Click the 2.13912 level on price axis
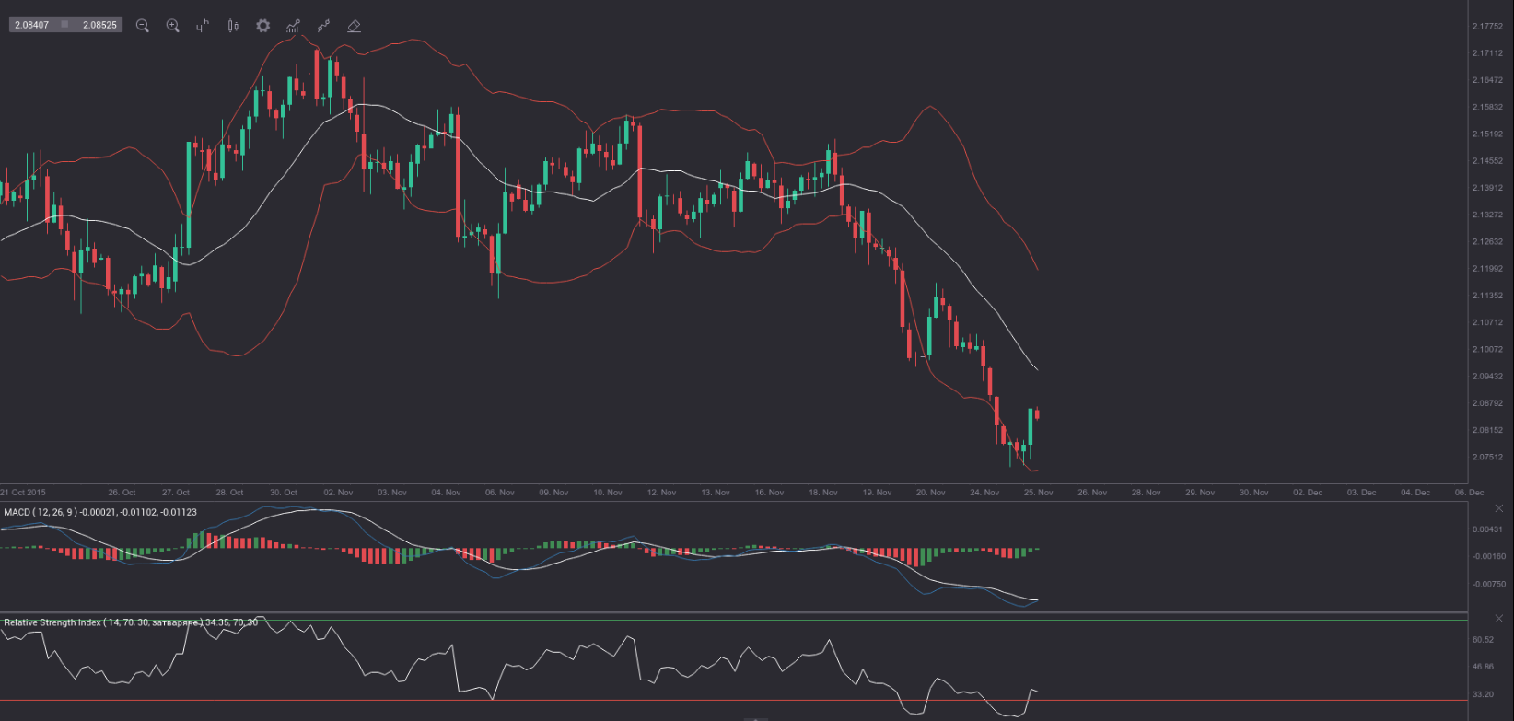1514x721 pixels. (x=1488, y=188)
